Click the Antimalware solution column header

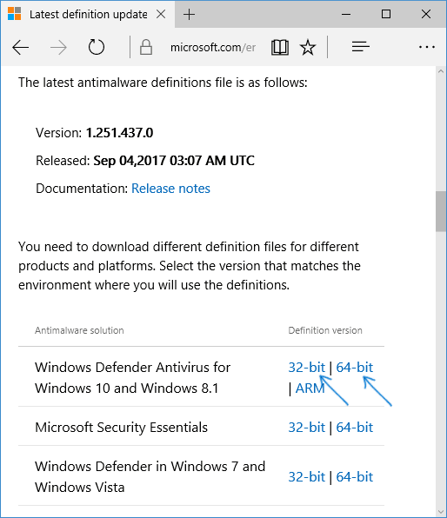tap(79, 330)
